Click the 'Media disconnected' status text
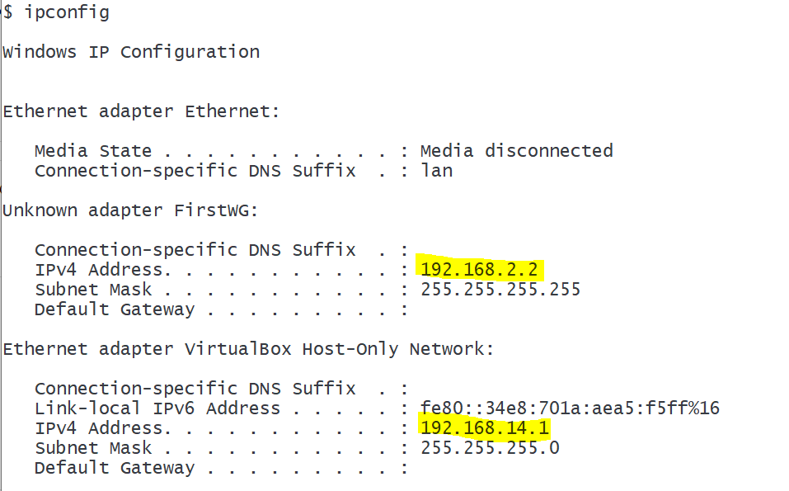 click(516, 151)
